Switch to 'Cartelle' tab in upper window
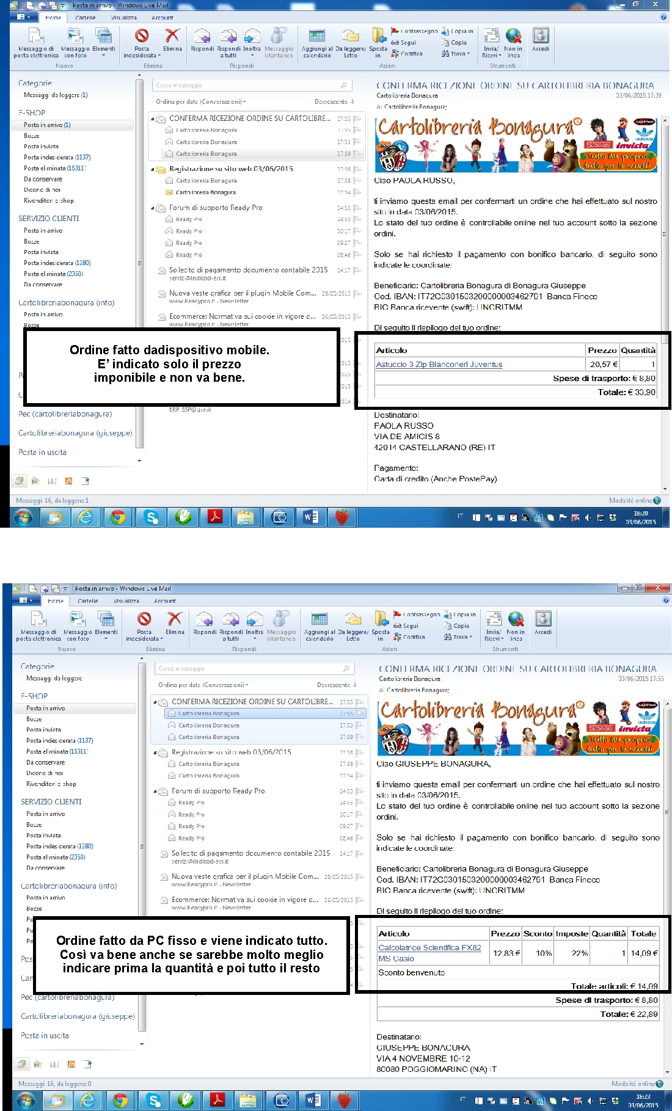 tap(86, 18)
